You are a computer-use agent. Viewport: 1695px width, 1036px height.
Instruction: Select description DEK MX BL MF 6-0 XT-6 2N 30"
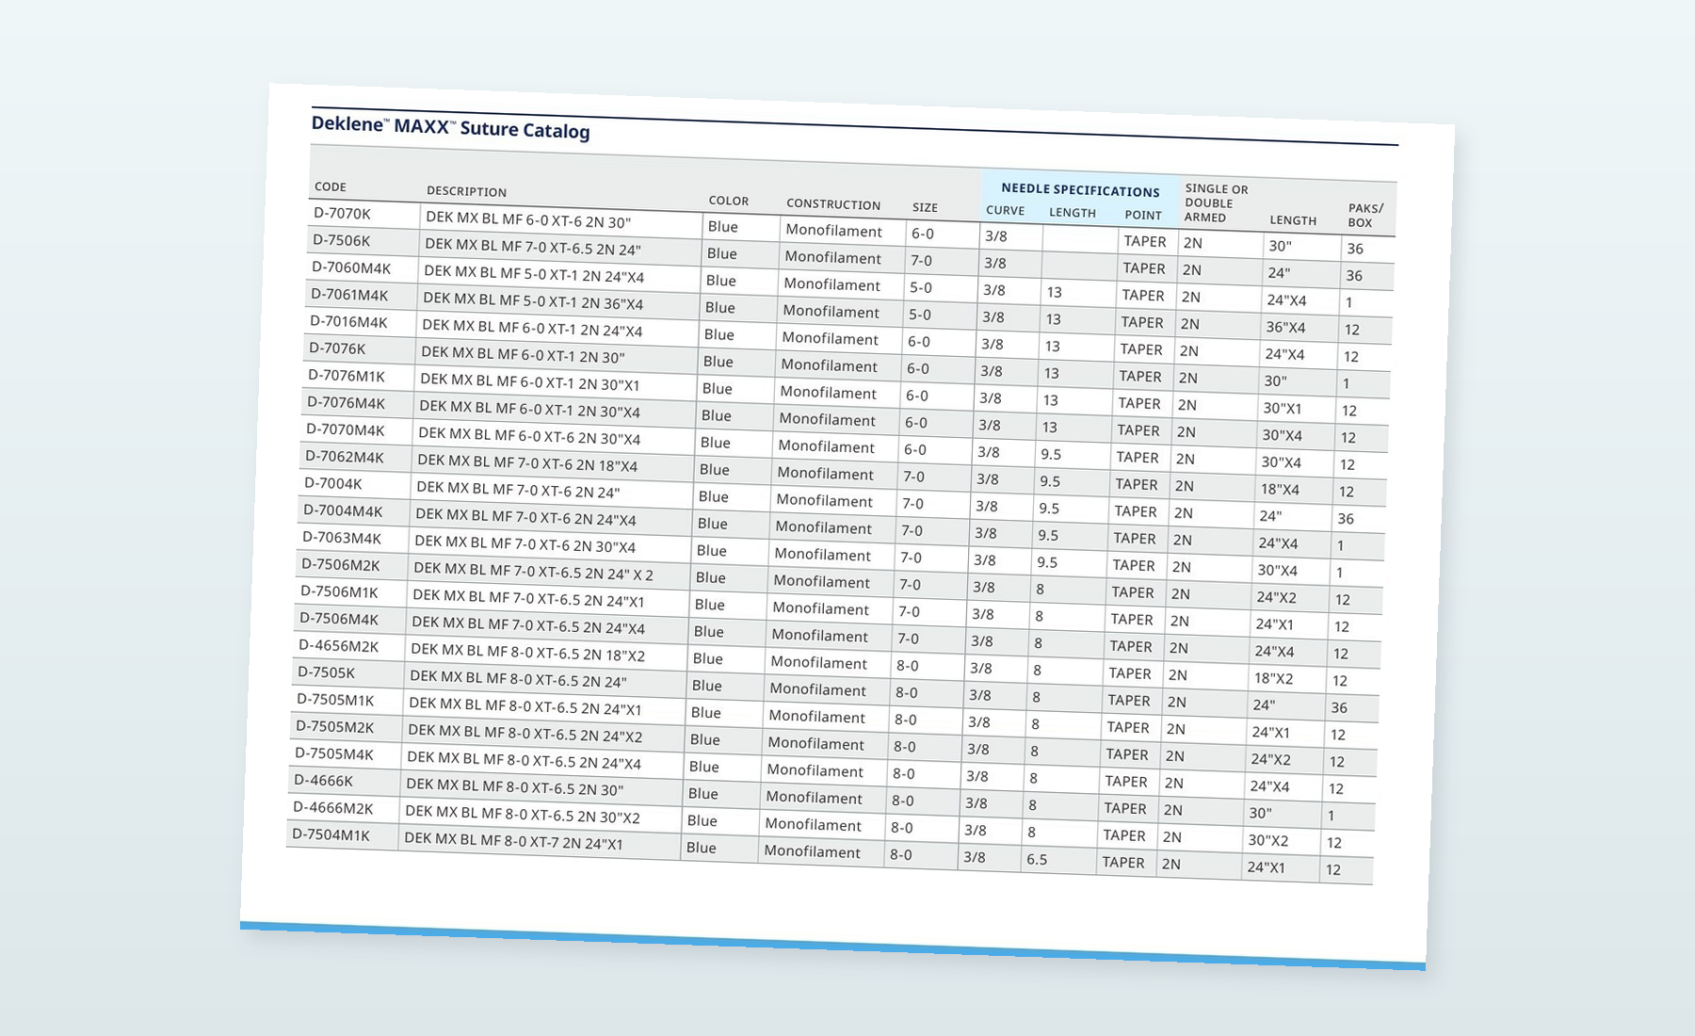[528, 219]
